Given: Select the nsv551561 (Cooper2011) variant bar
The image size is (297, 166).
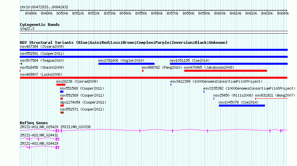Looking at the screenshot, I should (x=154, y=57).
